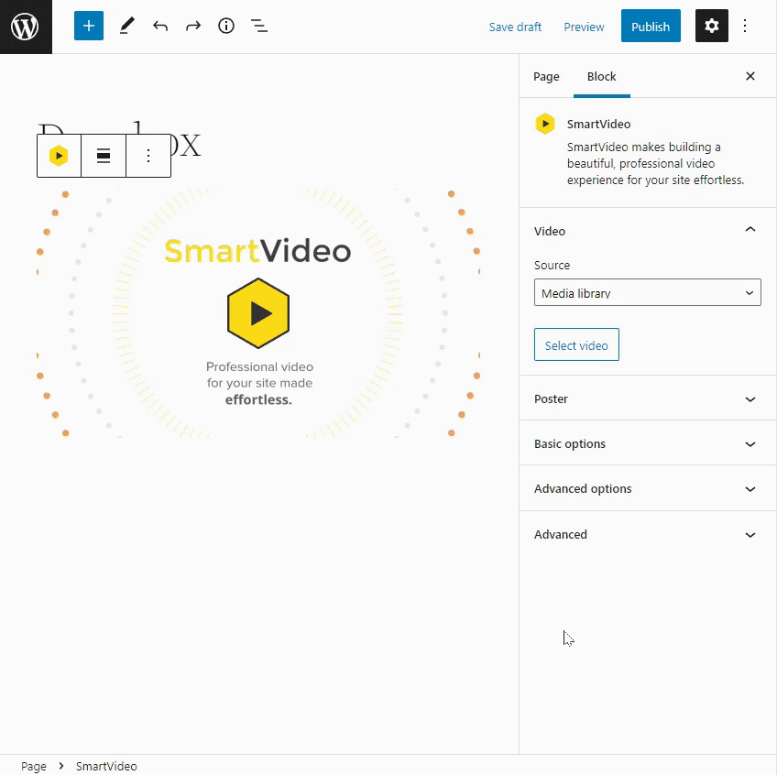The height and width of the screenshot is (775, 777).
Task: Open block toolbar three-dot options
Action: [148, 156]
